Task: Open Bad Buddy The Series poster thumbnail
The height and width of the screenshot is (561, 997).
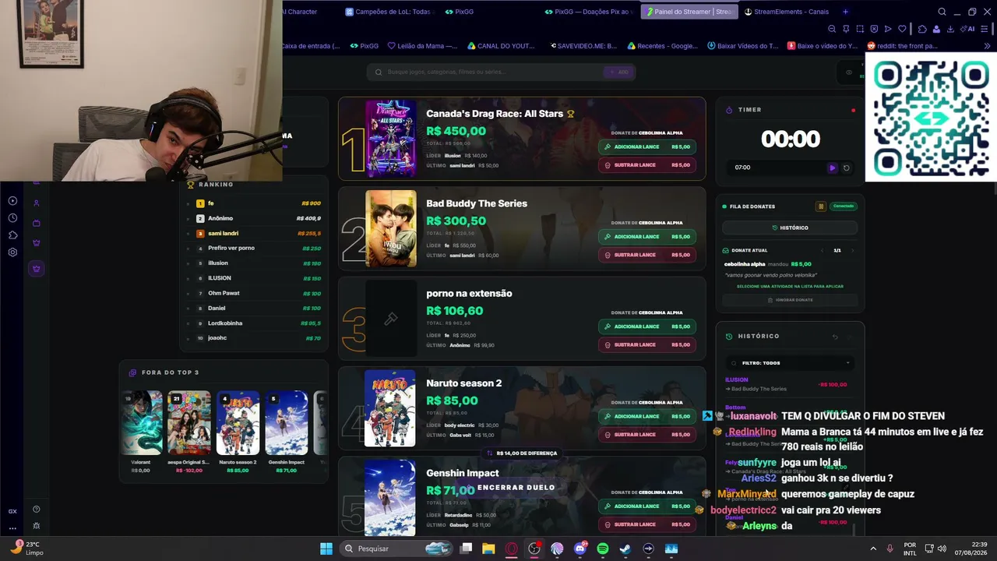Action: (391, 229)
